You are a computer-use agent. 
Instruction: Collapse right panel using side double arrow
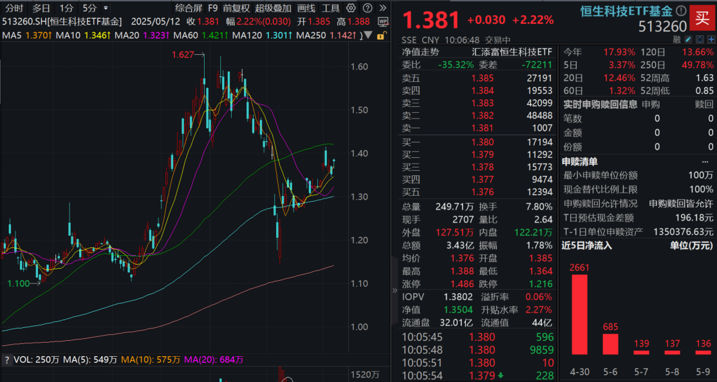click(x=395, y=291)
